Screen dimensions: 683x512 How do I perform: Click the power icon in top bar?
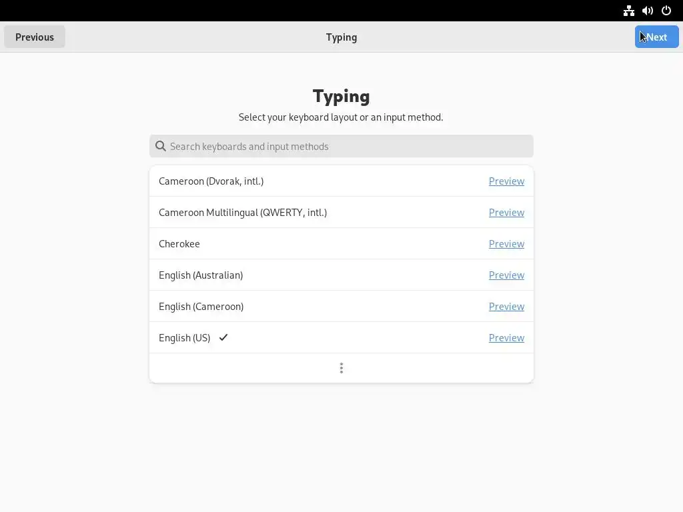(666, 11)
